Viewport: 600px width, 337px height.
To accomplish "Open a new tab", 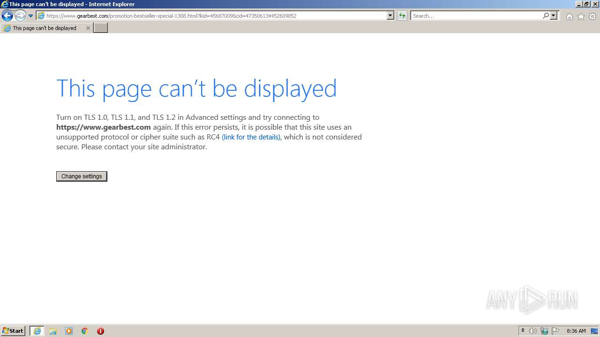I will click(x=101, y=28).
